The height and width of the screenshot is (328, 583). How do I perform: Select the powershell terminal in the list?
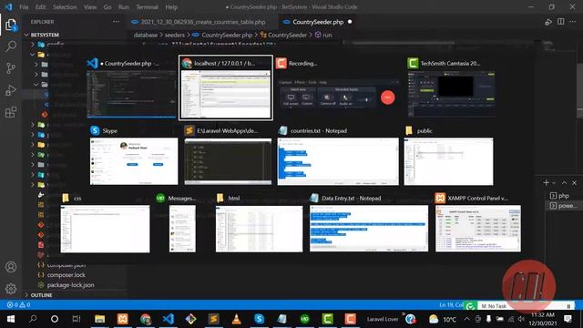(563, 206)
